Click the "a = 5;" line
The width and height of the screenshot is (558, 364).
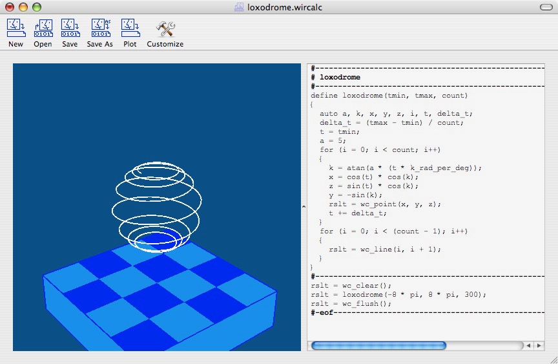[x=333, y=141]
